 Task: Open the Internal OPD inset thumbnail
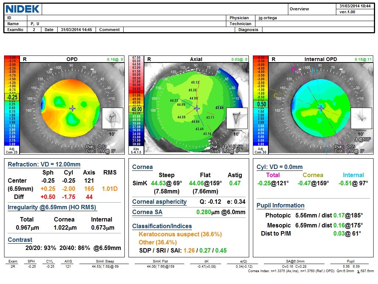tap(361, 118)
